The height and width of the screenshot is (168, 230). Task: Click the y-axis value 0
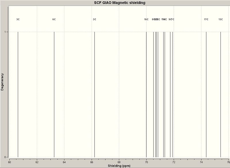[x=5, y=157]
